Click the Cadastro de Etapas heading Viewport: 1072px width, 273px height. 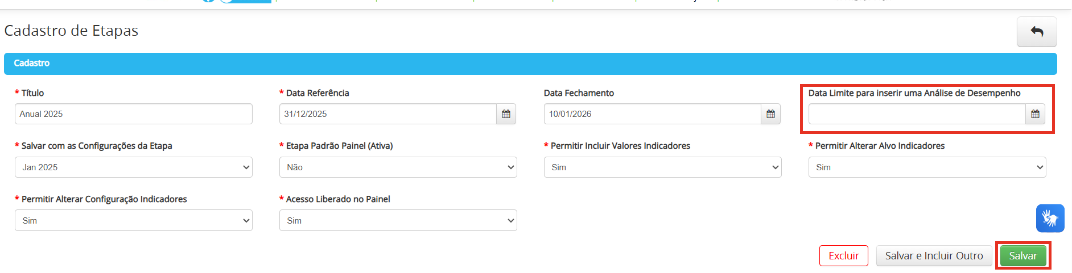71,31
